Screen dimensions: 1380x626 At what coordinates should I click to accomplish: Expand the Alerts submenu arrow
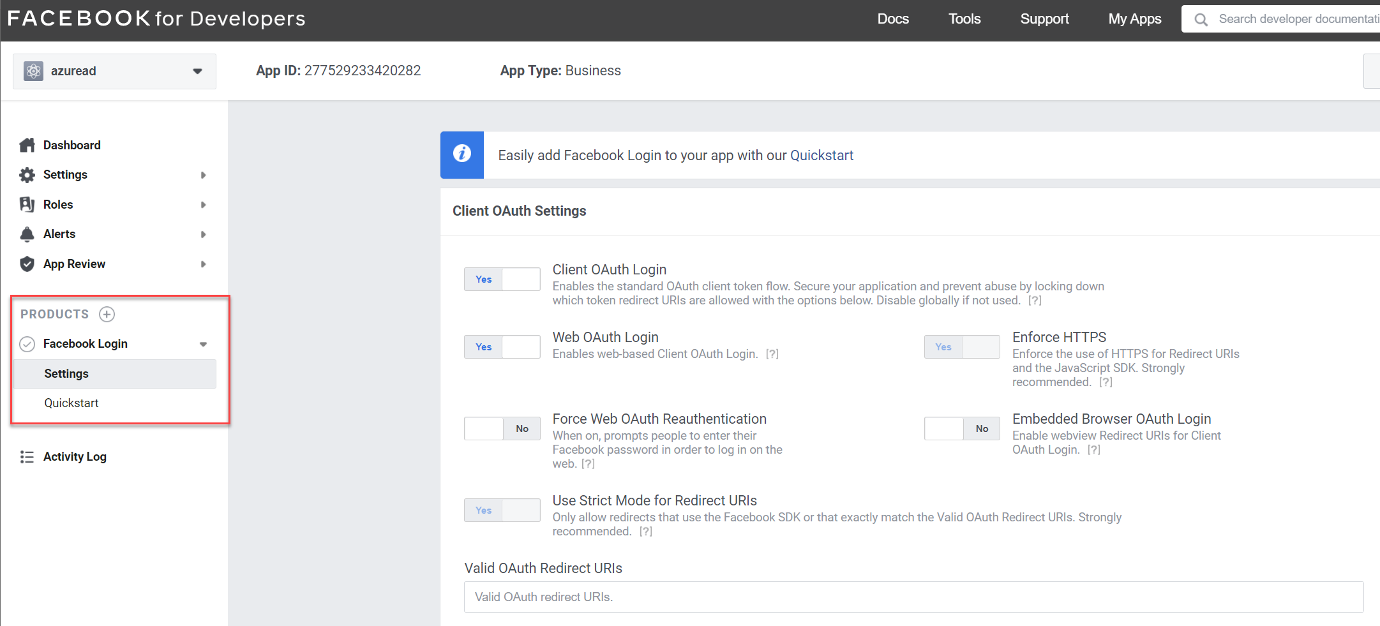(x=203, y=234)
